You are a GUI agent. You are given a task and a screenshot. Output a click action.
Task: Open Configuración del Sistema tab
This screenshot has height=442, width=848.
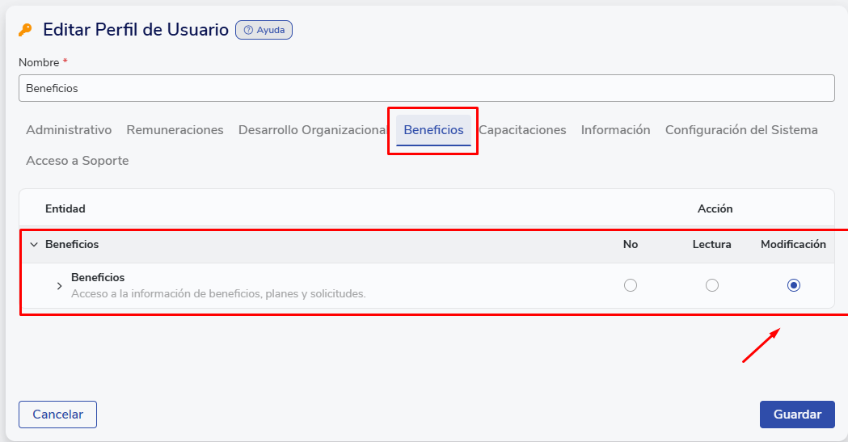740,130
